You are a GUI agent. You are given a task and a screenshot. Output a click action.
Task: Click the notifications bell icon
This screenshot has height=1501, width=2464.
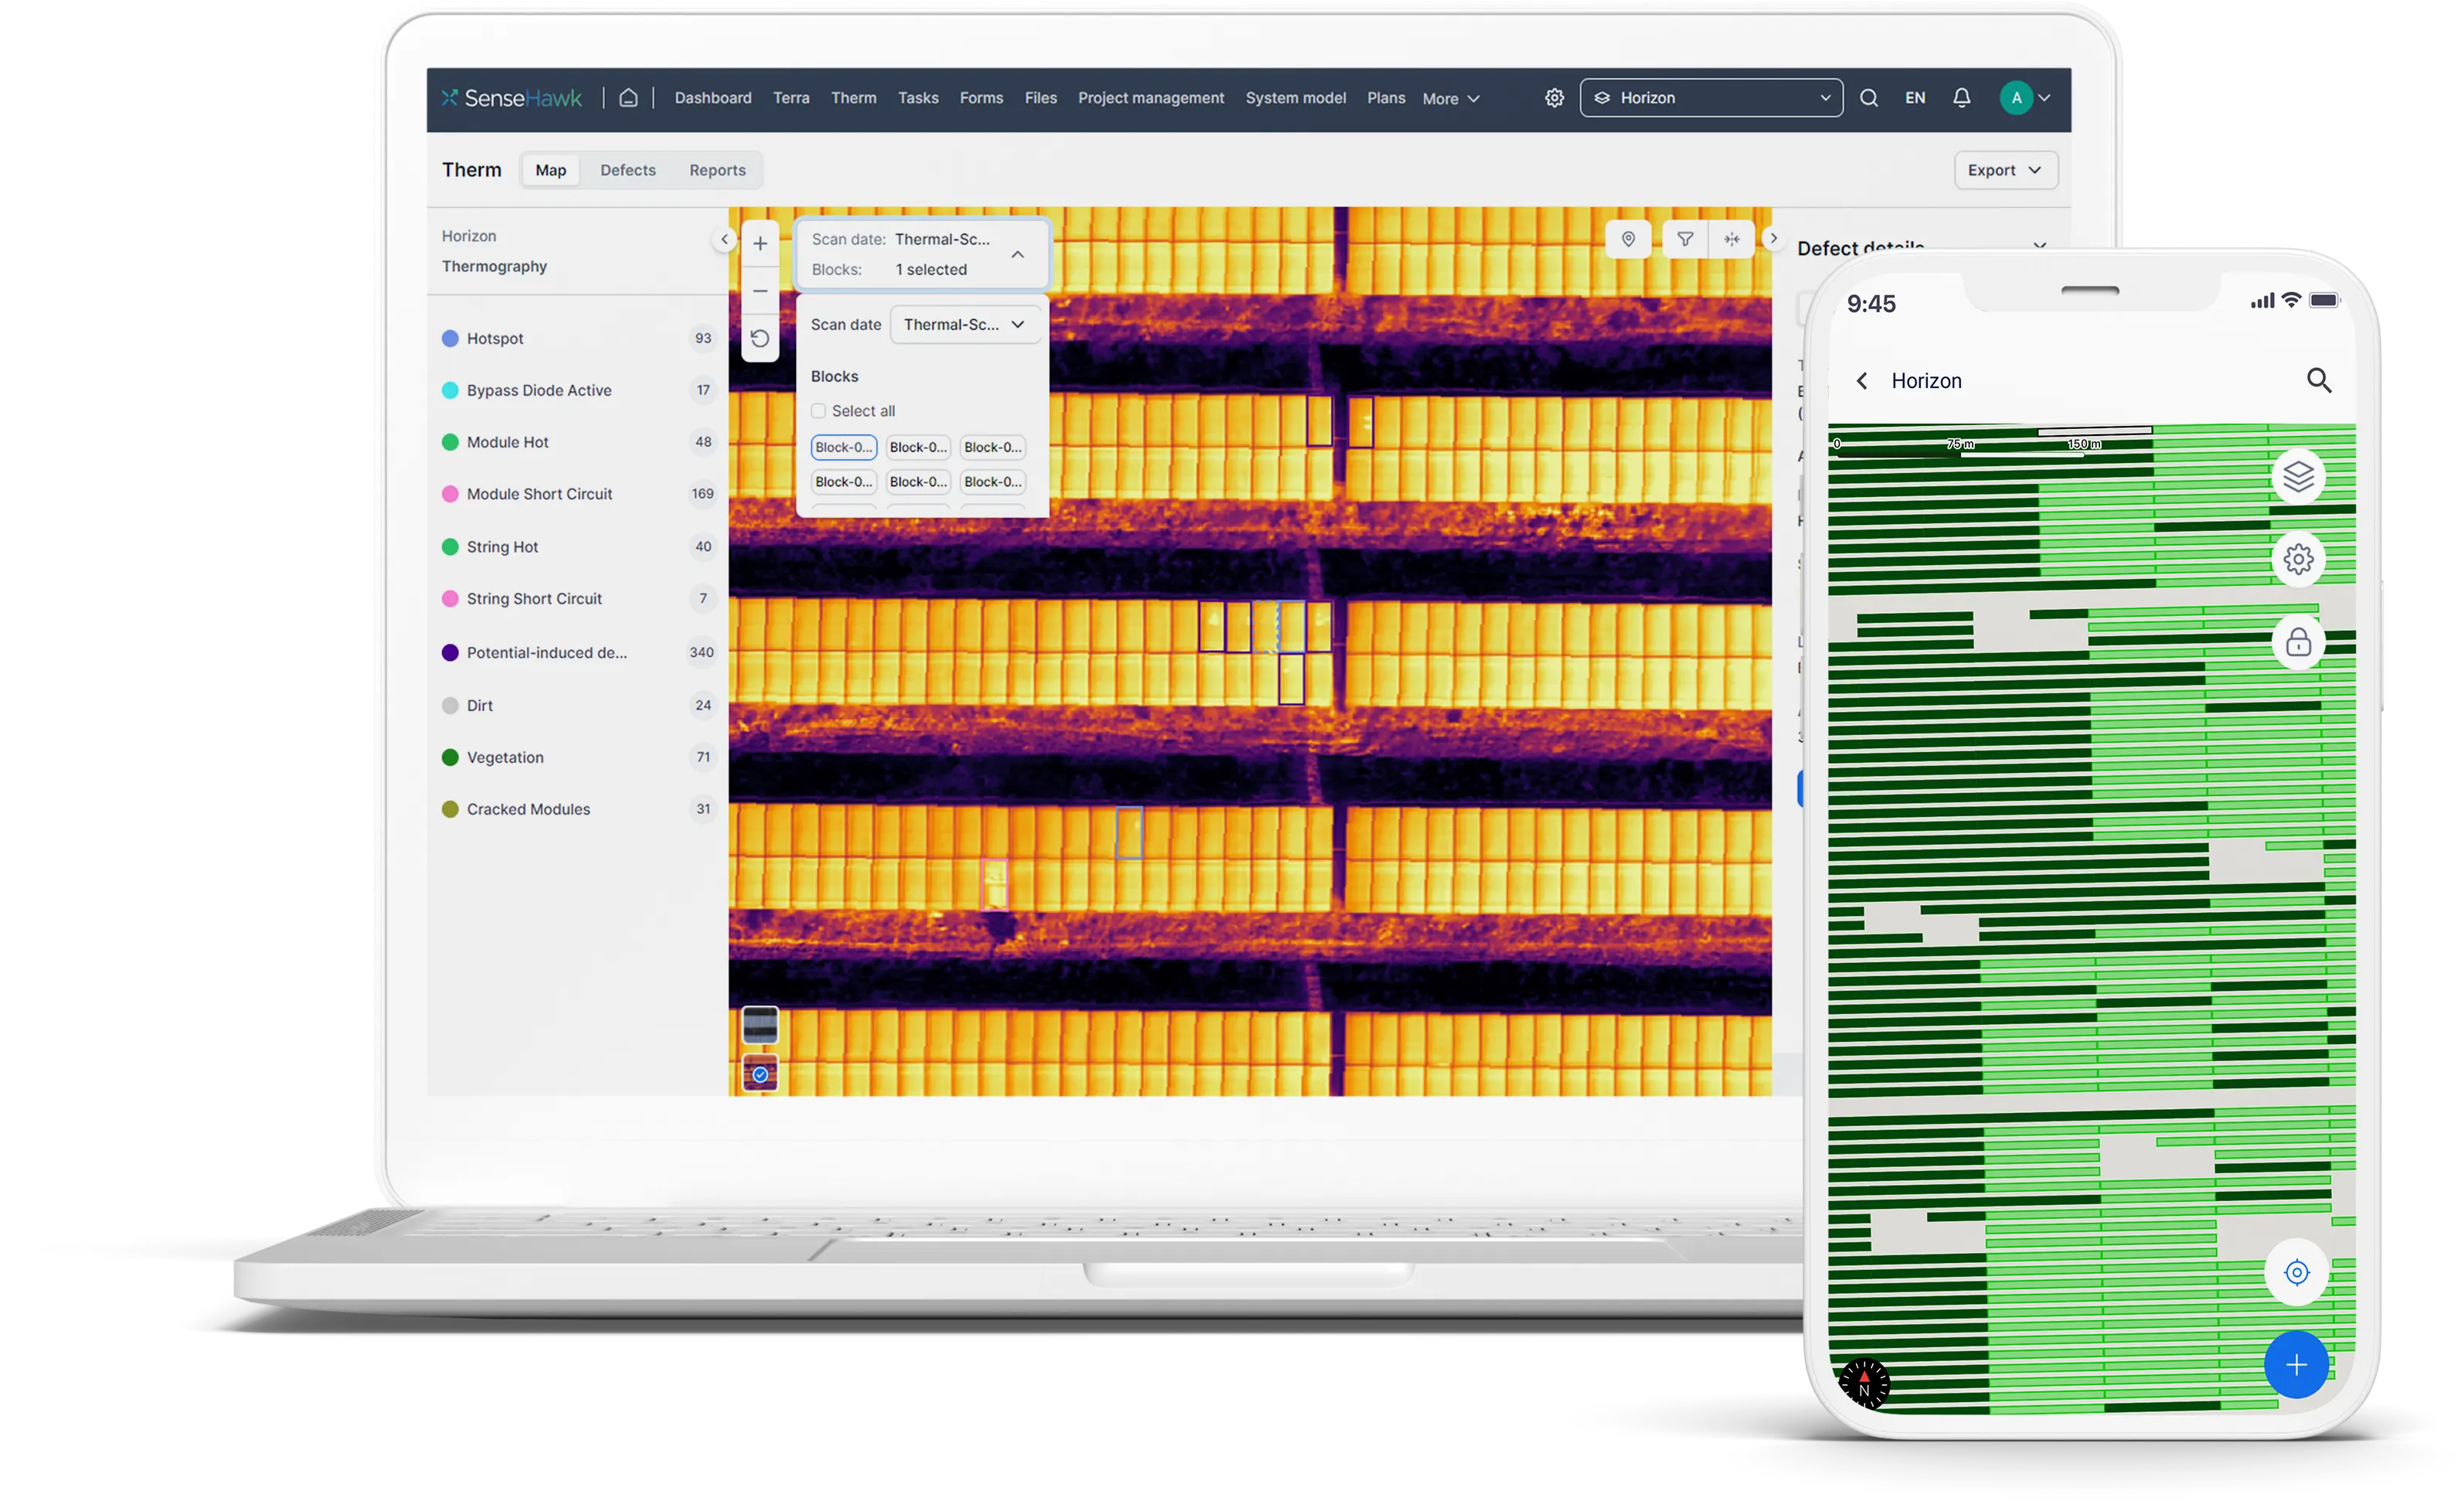[1961, 98]
